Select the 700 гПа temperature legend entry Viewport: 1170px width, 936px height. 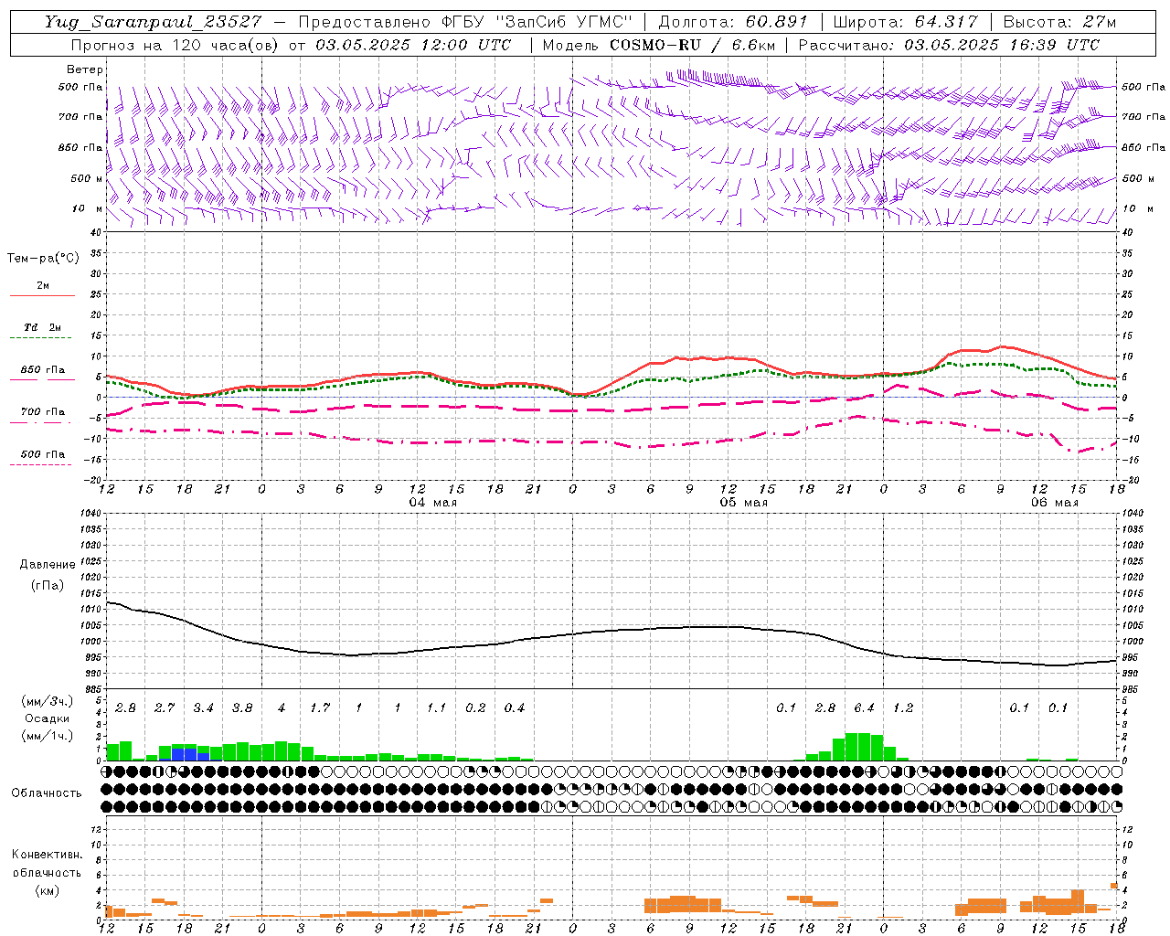pyautogui.click(x=43, y=412)
